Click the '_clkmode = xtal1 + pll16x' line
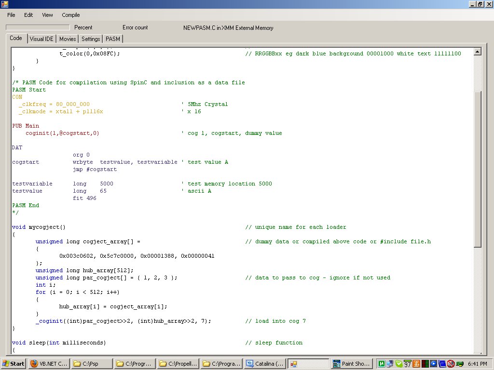 (x=61, y=111)
